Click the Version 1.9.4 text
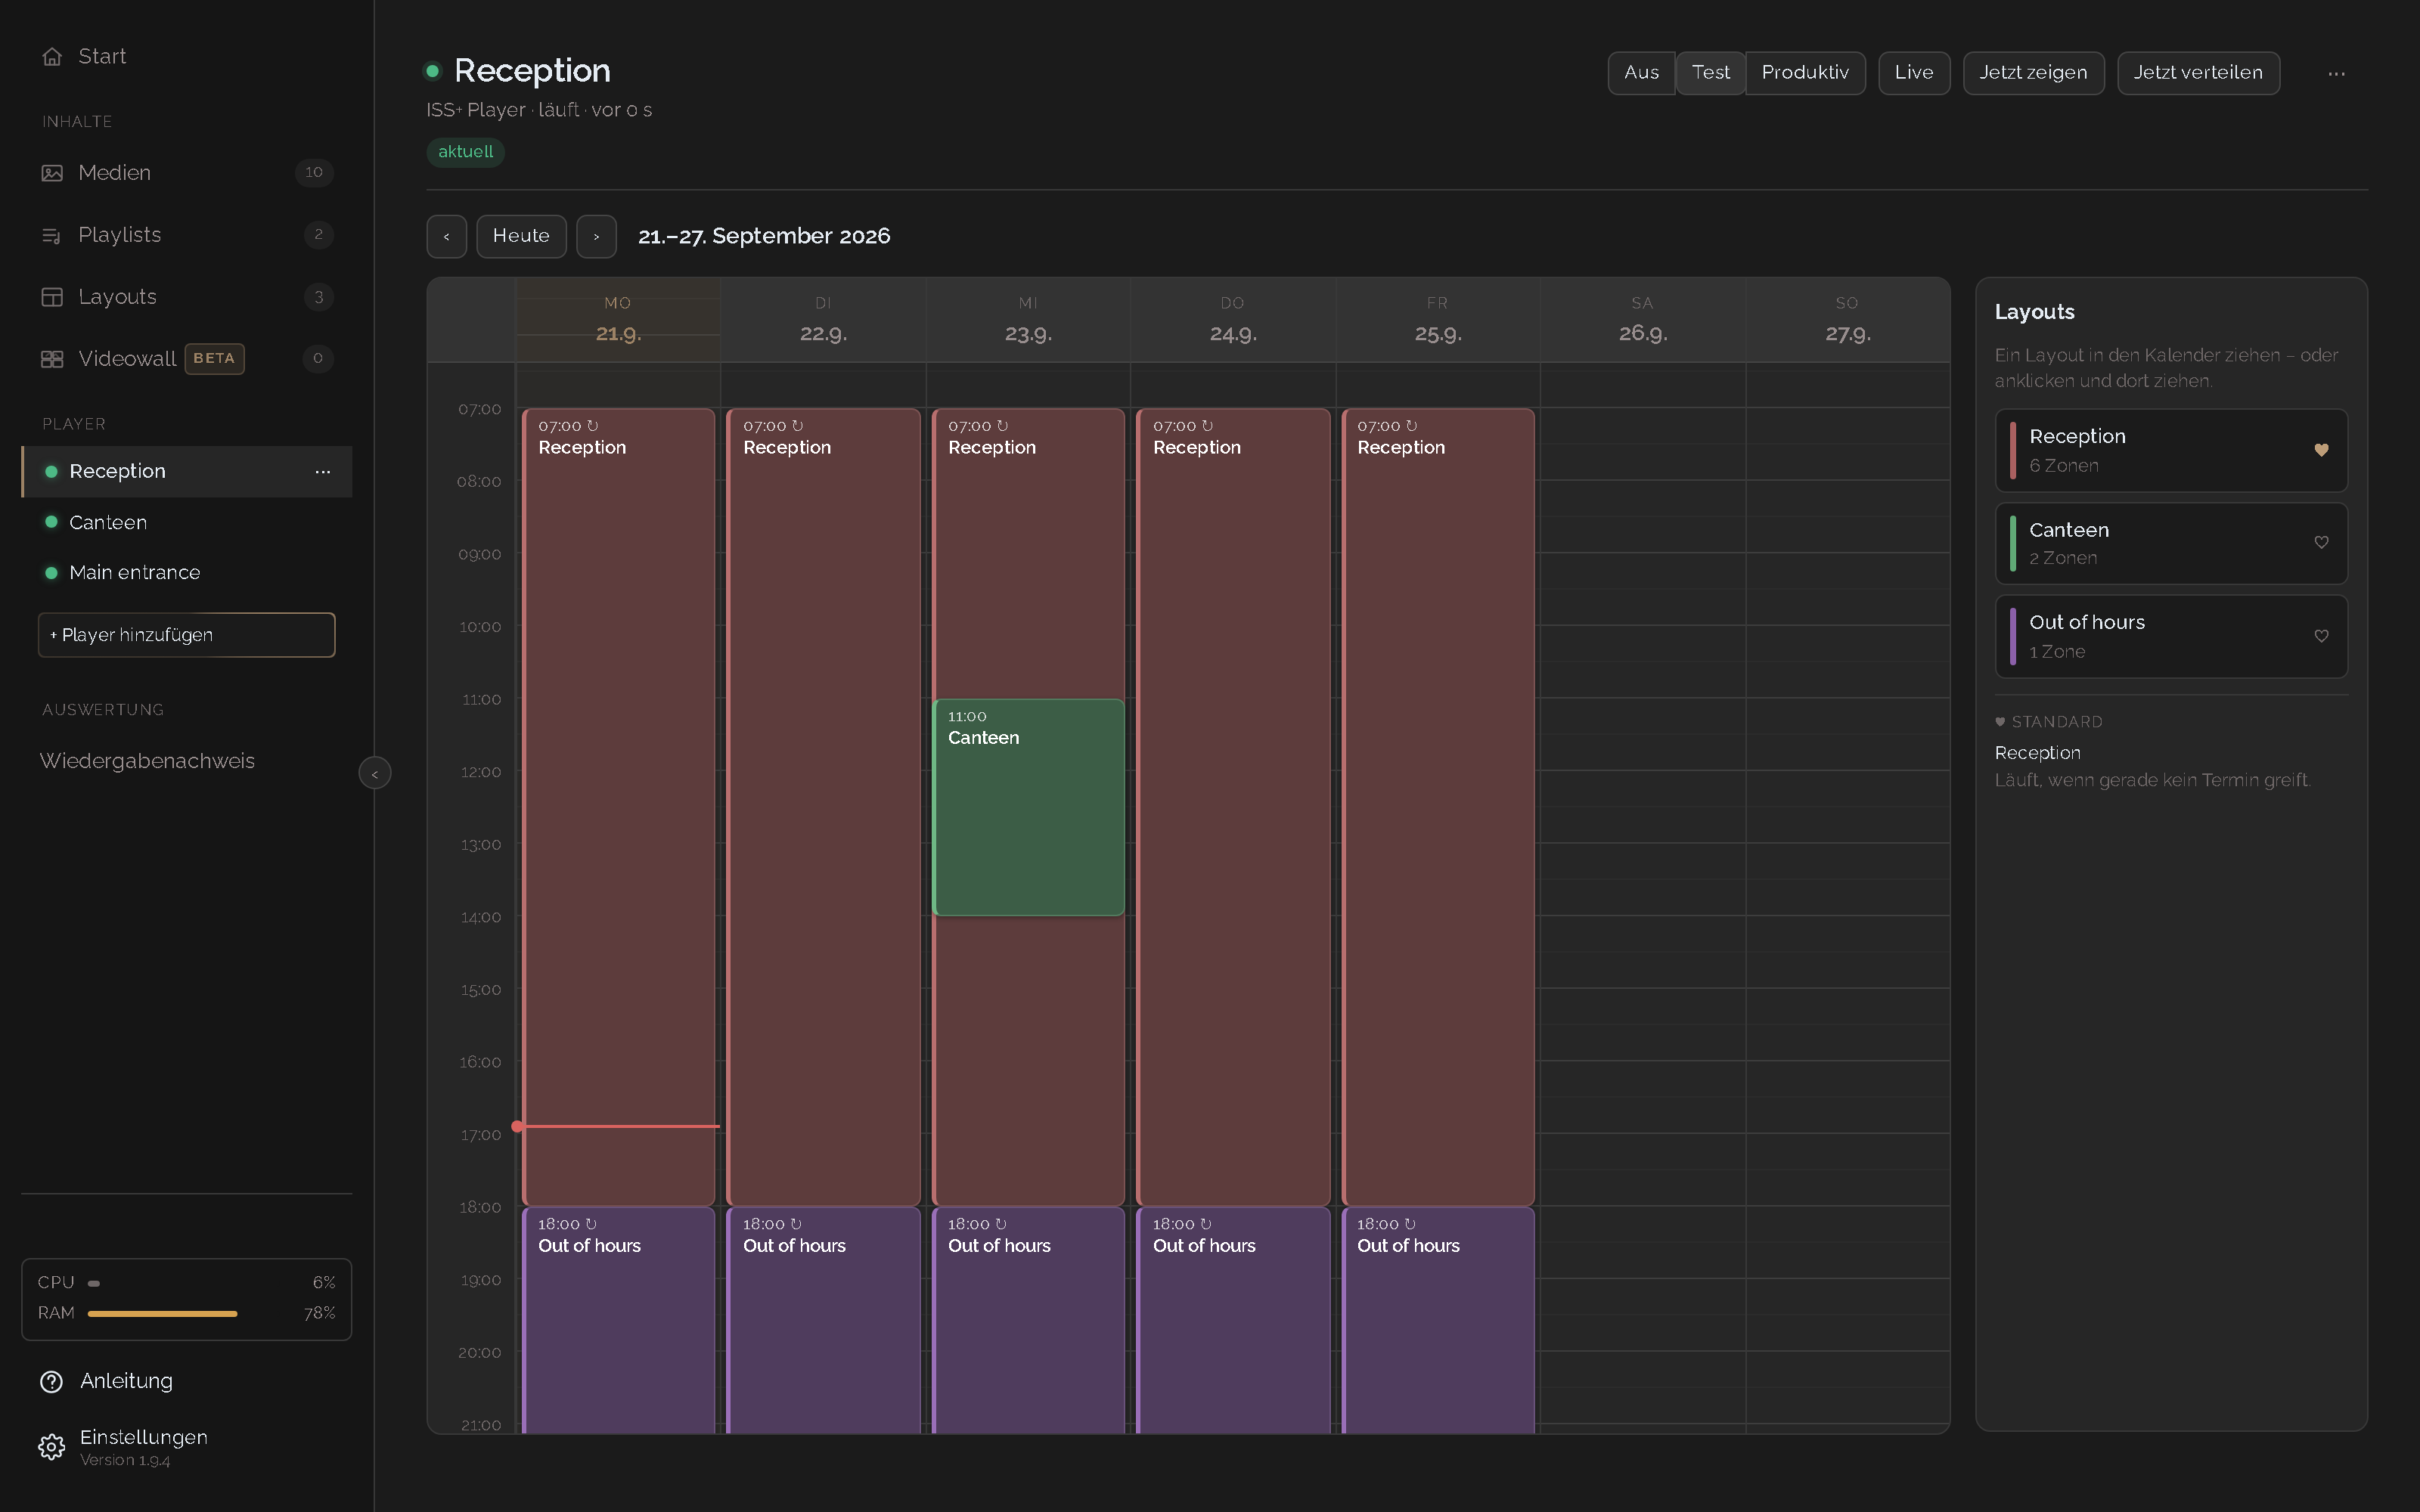The width and height of the screenshot is (2420, 1512). 125,1461
